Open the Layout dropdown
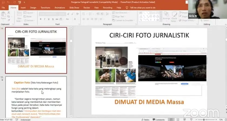Viewport: 227px width, 121px height. click(29, 13)
